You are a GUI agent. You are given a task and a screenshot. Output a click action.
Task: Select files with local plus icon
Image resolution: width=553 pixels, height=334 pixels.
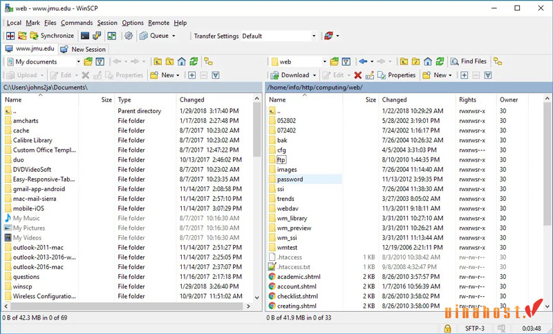click(x=192, y=75)
